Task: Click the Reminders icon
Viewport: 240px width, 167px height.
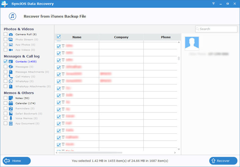Action: coord(11,108)
